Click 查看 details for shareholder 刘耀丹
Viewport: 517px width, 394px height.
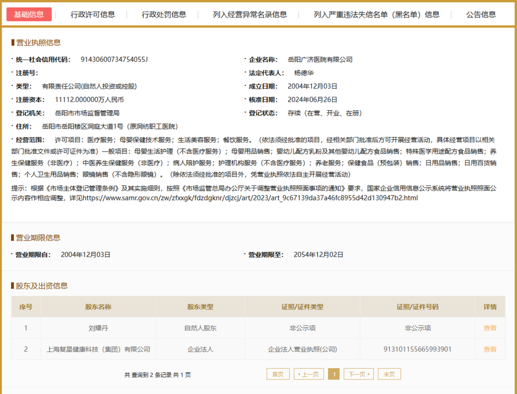point(490,328)
